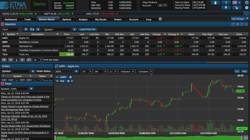Switch to the Analyze tab
This screenshot has width=250, height=140.
coord(83,19)
